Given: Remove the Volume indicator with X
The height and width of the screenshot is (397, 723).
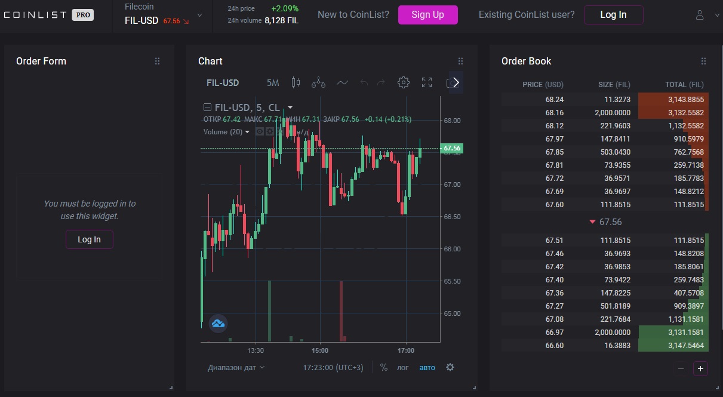Looking at the screenshot, I should click(x=279, y=131).
